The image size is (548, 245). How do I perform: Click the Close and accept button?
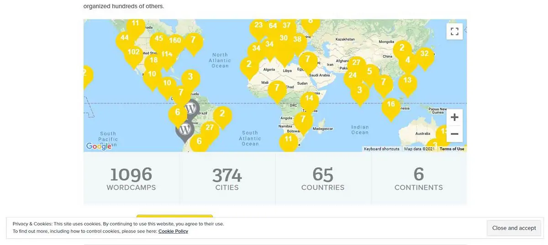coord(514,228)
